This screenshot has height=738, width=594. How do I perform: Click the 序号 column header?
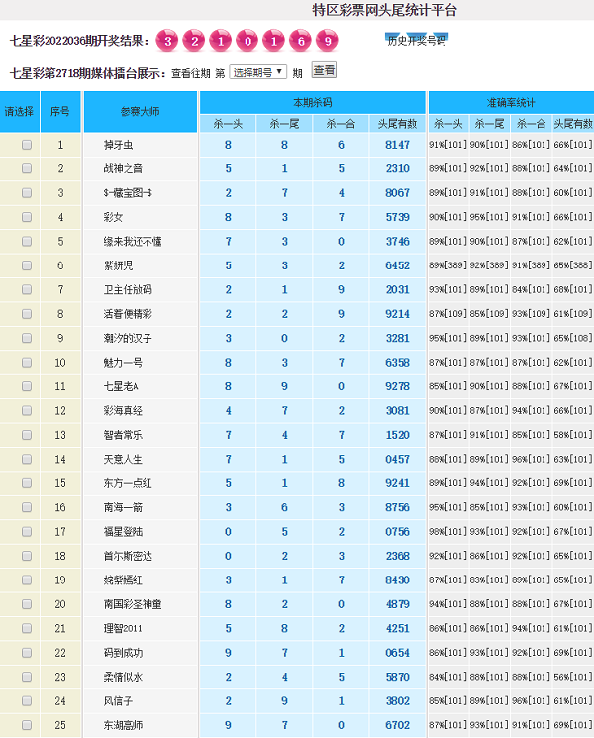60,112
